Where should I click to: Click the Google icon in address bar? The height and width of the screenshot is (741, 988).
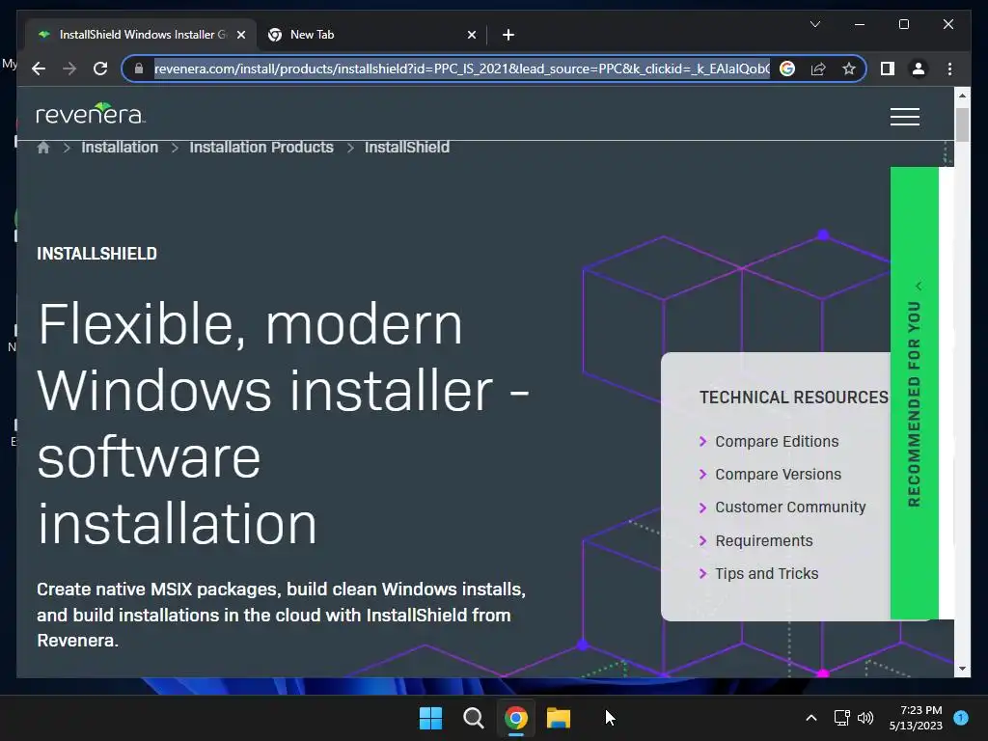click(787, 69)
